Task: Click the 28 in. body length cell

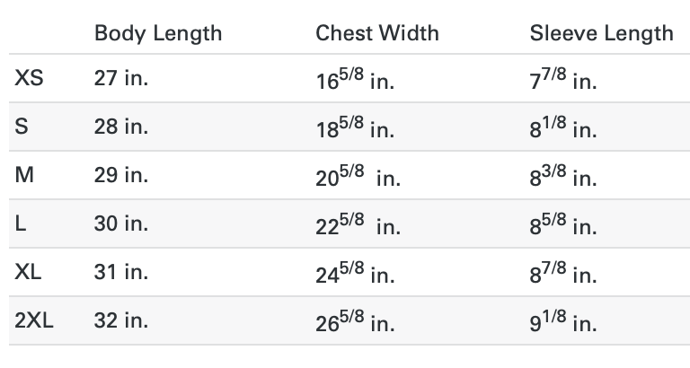Action: (121, 127)
